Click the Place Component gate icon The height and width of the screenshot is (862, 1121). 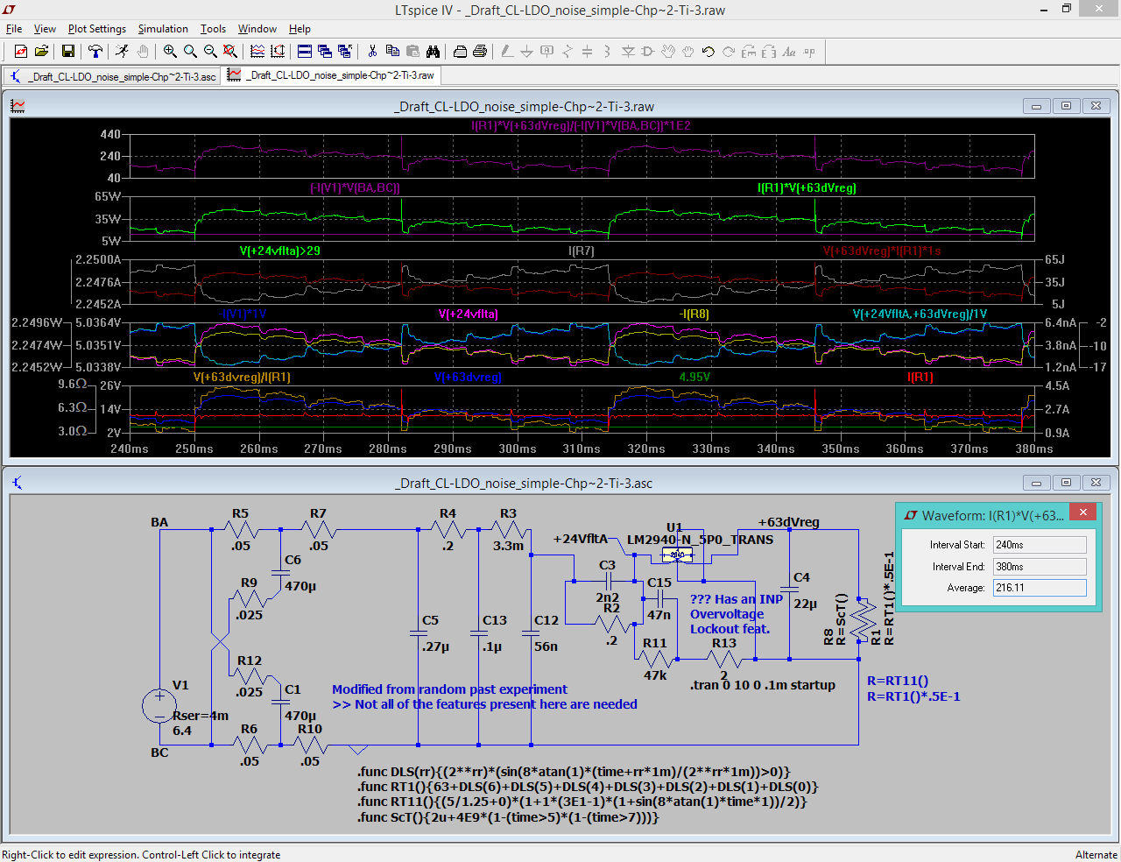[x=648, y=52]
